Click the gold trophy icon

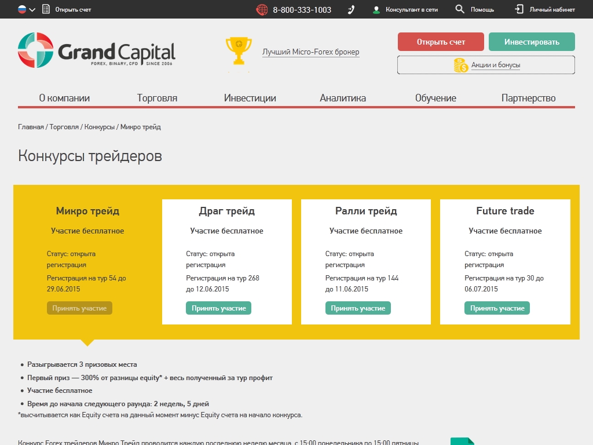238,52
